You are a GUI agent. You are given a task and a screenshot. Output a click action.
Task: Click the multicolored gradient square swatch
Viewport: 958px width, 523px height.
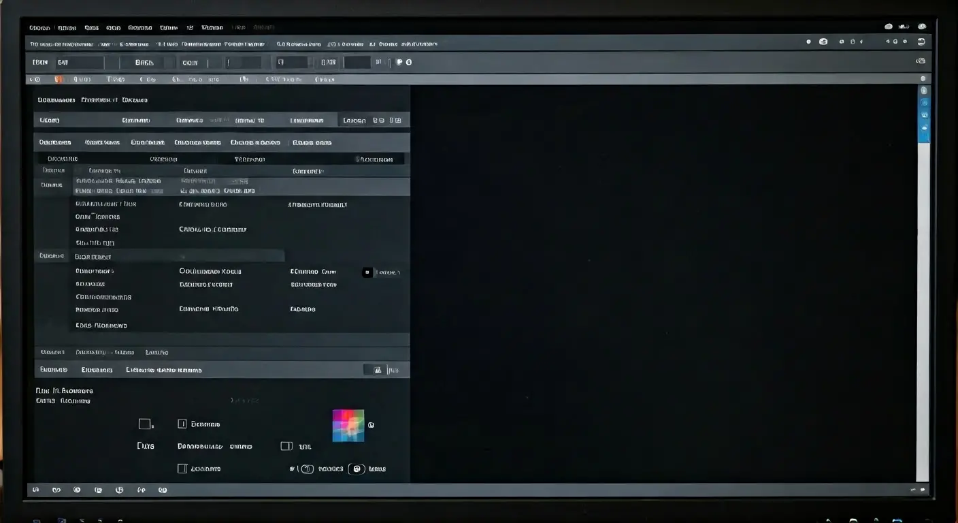click(x=348, y=426)
